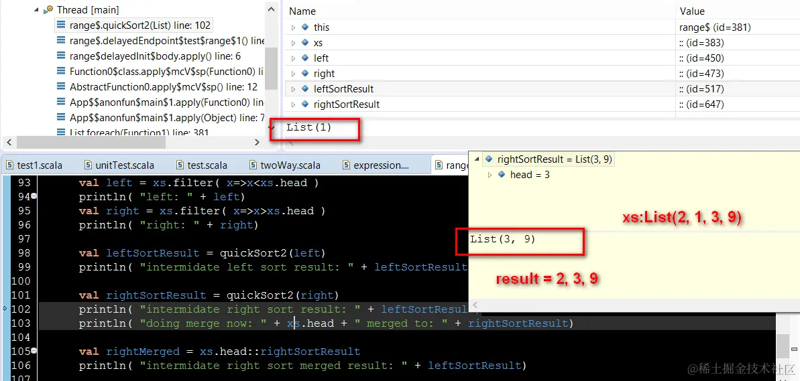This screenshot has width=800, height=381.
Task: Select stack frame AbstractFunction0.apply$mcV$sp() line: 12
Action: tap(163, 86)
